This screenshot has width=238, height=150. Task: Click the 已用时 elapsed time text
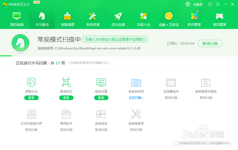[181, 43]
